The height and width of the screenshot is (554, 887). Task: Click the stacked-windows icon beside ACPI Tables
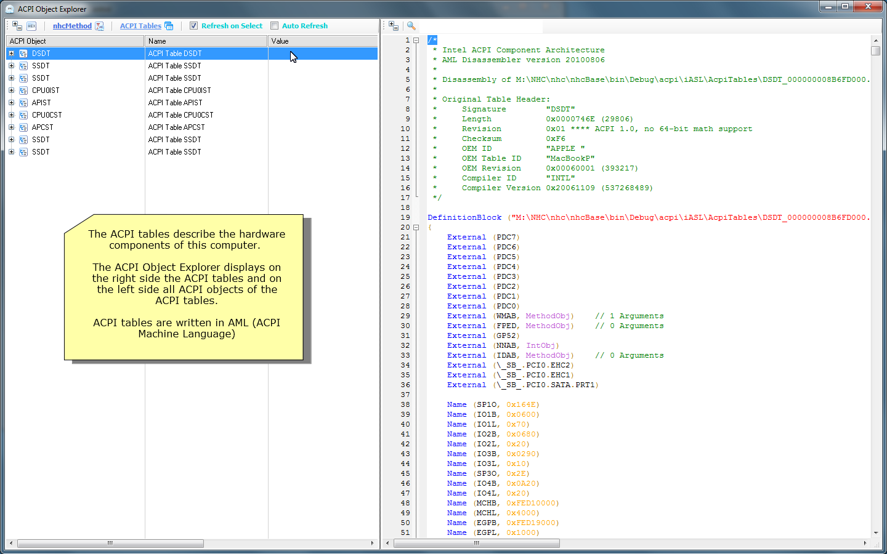[169, 26]
